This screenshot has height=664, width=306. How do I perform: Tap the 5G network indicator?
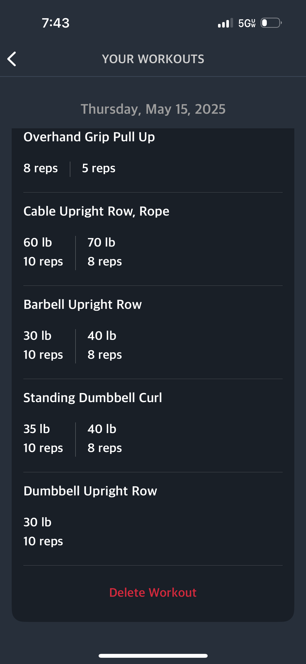pos(247,23)
